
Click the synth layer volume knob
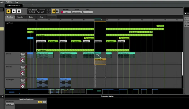click(23, 86)
